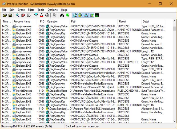Select the QueryStandardI row for heidisql.exe

coord(83,109)
